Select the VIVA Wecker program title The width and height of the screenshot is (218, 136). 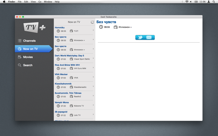click(x=61, y=74)
